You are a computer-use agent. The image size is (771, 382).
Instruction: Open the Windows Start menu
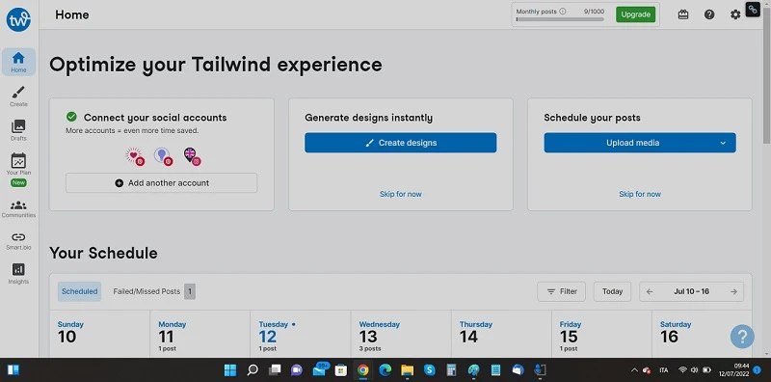coord(230,370)
